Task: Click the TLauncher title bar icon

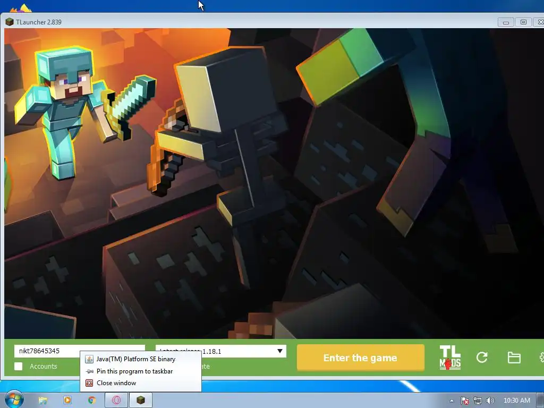Action: [10, 22]
